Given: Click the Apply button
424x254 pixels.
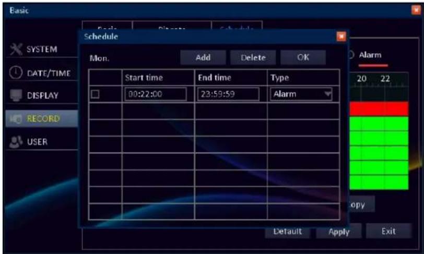Looking at the screenshot, I should pyautogui.click(x=339, y=232).
